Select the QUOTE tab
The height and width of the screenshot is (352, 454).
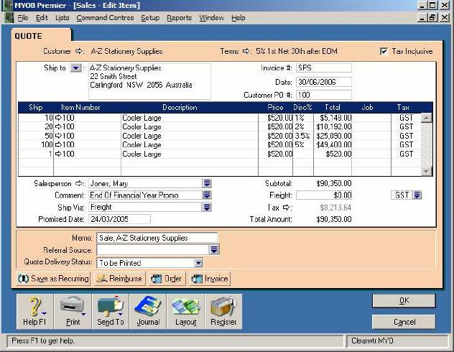coord(41,36)
